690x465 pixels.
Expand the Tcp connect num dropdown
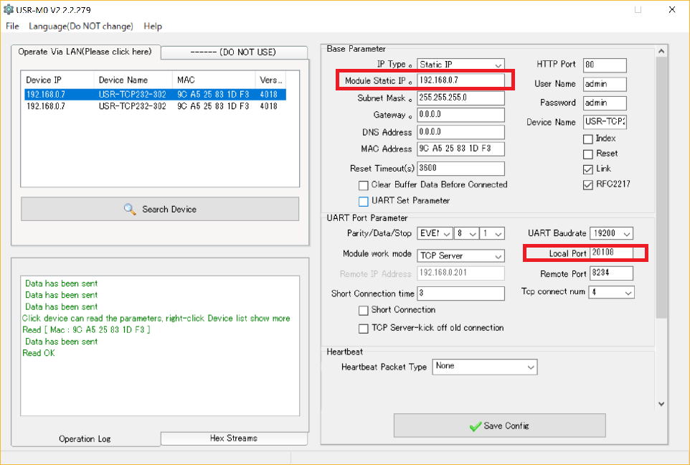612,292
